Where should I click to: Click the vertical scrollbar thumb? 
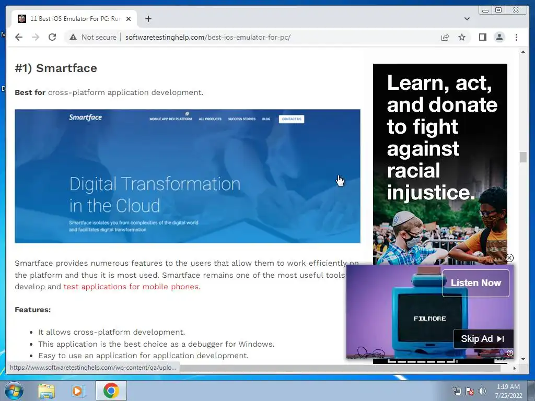point(523,157)
